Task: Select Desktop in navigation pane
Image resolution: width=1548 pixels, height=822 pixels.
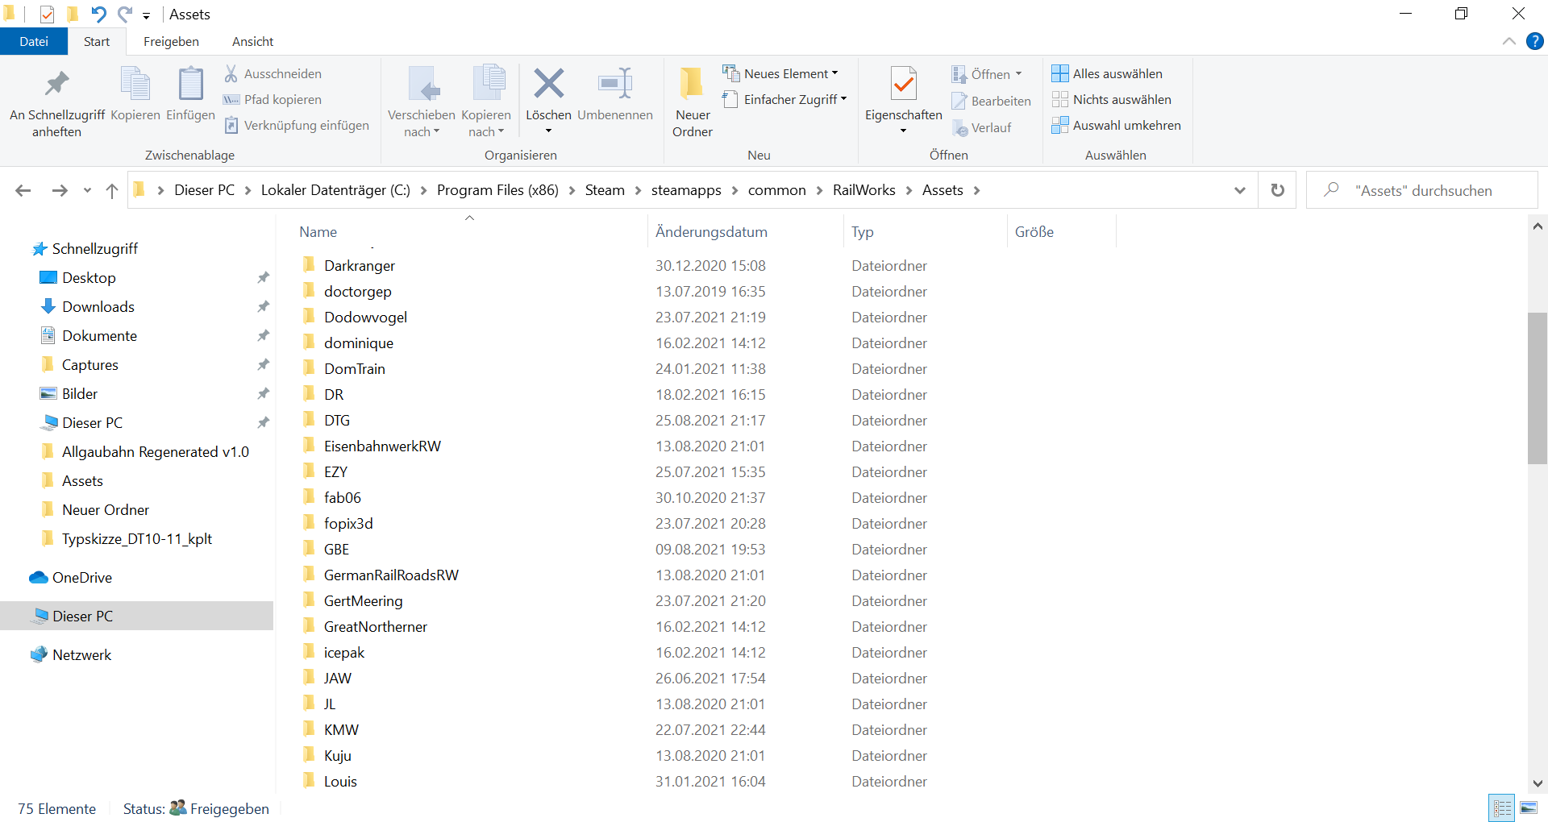Action: [x=89, y=278]
